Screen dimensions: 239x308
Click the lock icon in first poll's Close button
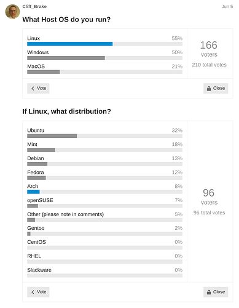209,89
